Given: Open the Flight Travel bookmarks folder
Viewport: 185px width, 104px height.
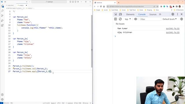Looking at the screenshot, I should (131, 10).
